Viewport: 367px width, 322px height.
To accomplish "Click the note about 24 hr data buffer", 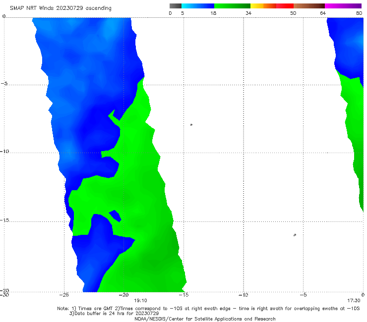I will click(x=114, y=314).
